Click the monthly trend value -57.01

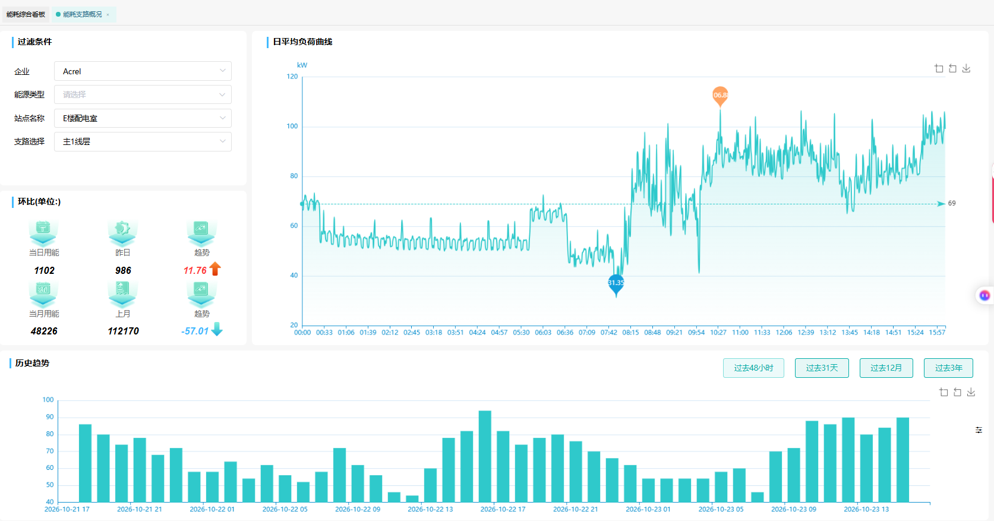coord(195,331)
